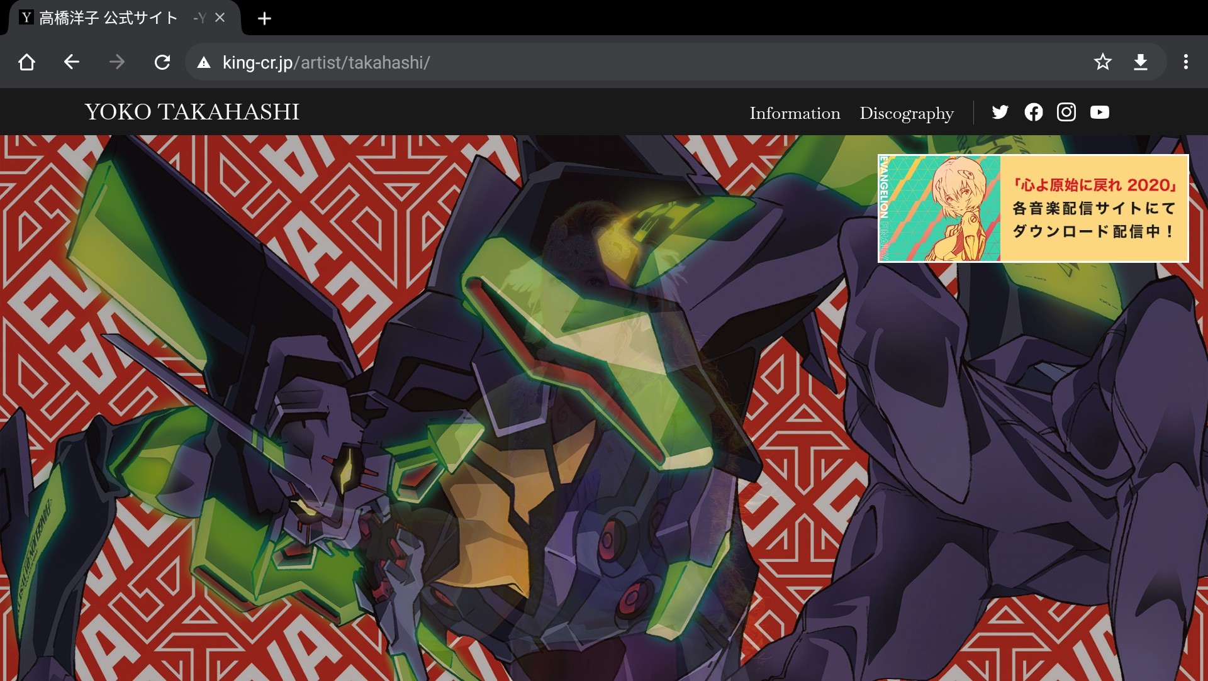Open the Information menu item
Image resolution: width=1208 pixels, height=681 pixels.
point(795,113)
